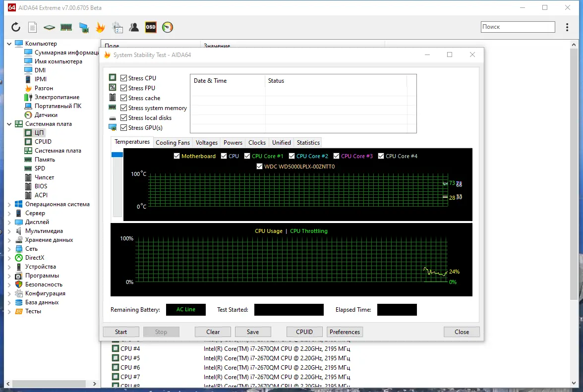583x392 pixels.
Task: Open the OSD panel toolbar icon
Action: [x=151, y=27]
